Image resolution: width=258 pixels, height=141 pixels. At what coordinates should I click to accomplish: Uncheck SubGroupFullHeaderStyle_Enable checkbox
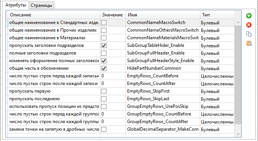[104, 61]
